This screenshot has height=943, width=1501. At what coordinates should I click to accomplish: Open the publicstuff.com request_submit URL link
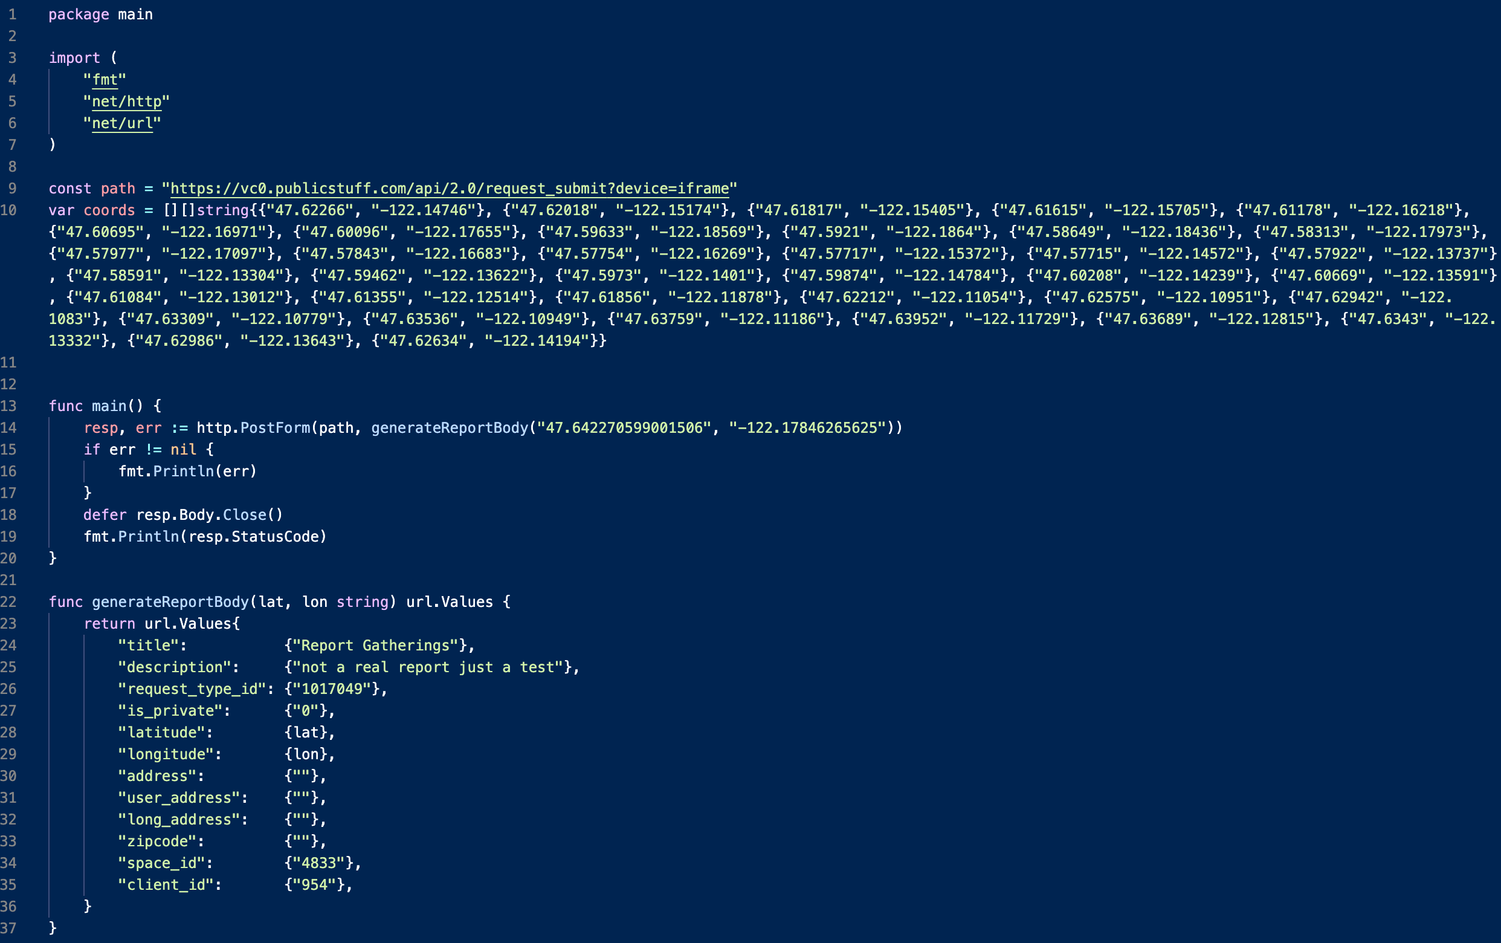449,189
